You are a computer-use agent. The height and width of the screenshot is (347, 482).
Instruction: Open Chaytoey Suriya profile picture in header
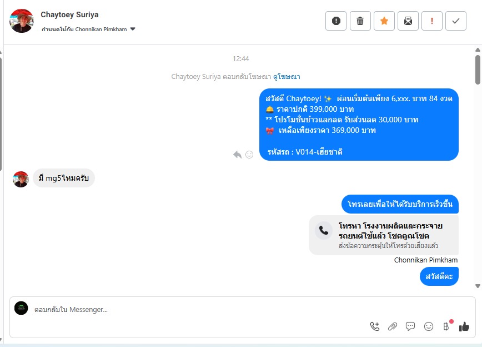coord(22,21)
